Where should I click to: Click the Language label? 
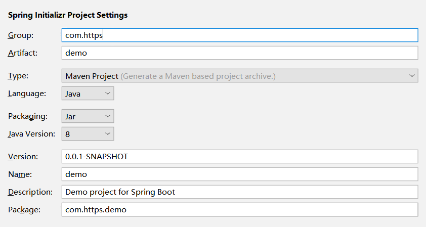[27, 94]
